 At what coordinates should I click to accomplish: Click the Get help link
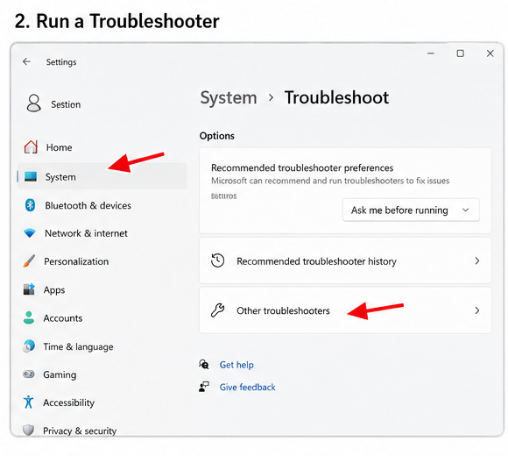tap(236, 365)
